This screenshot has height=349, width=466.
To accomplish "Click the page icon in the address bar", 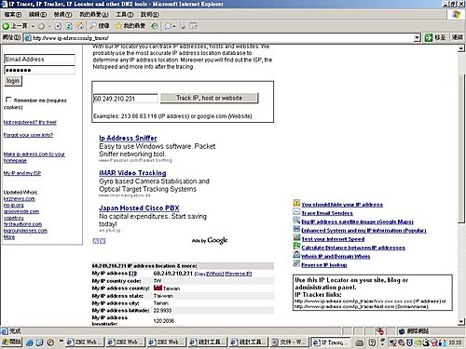I will coord(28,38).
